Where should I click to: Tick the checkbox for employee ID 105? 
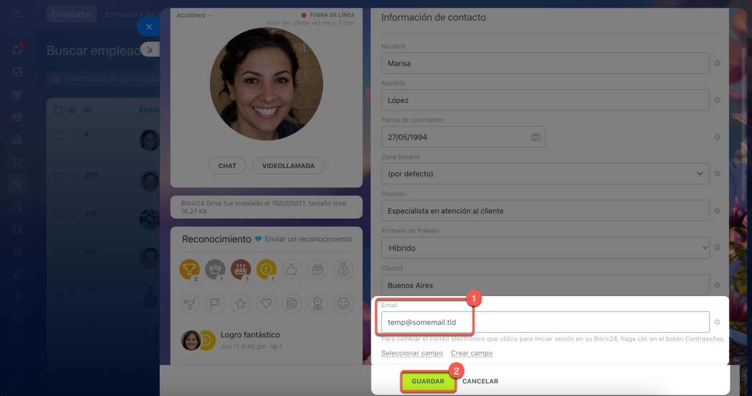coord(58,253)
